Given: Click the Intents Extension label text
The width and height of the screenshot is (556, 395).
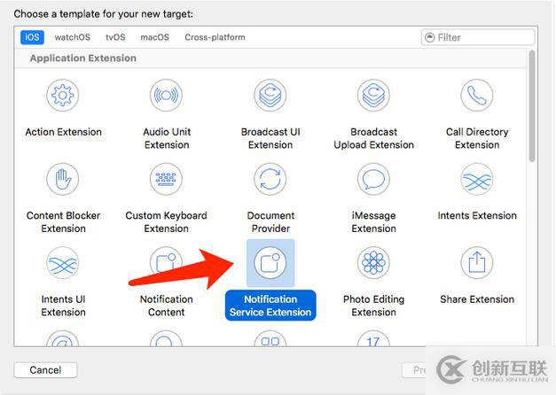Looking at the screenshot, I should tap(477, 215).
